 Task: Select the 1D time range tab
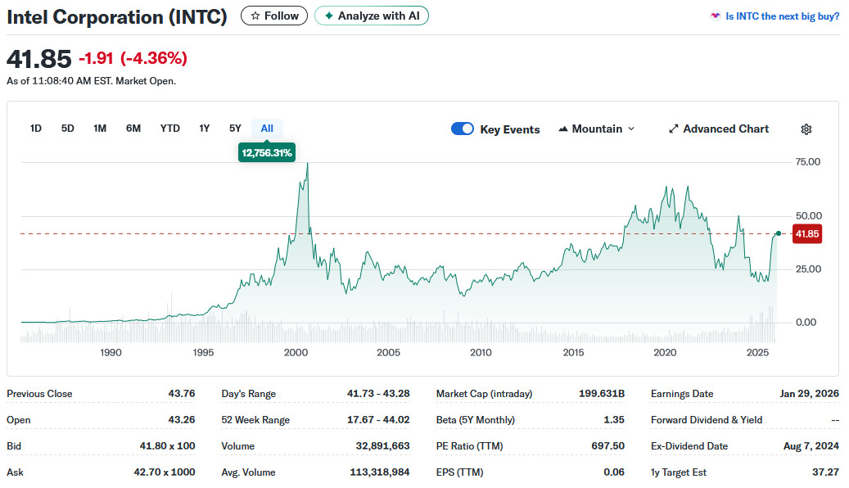[36, 129]
